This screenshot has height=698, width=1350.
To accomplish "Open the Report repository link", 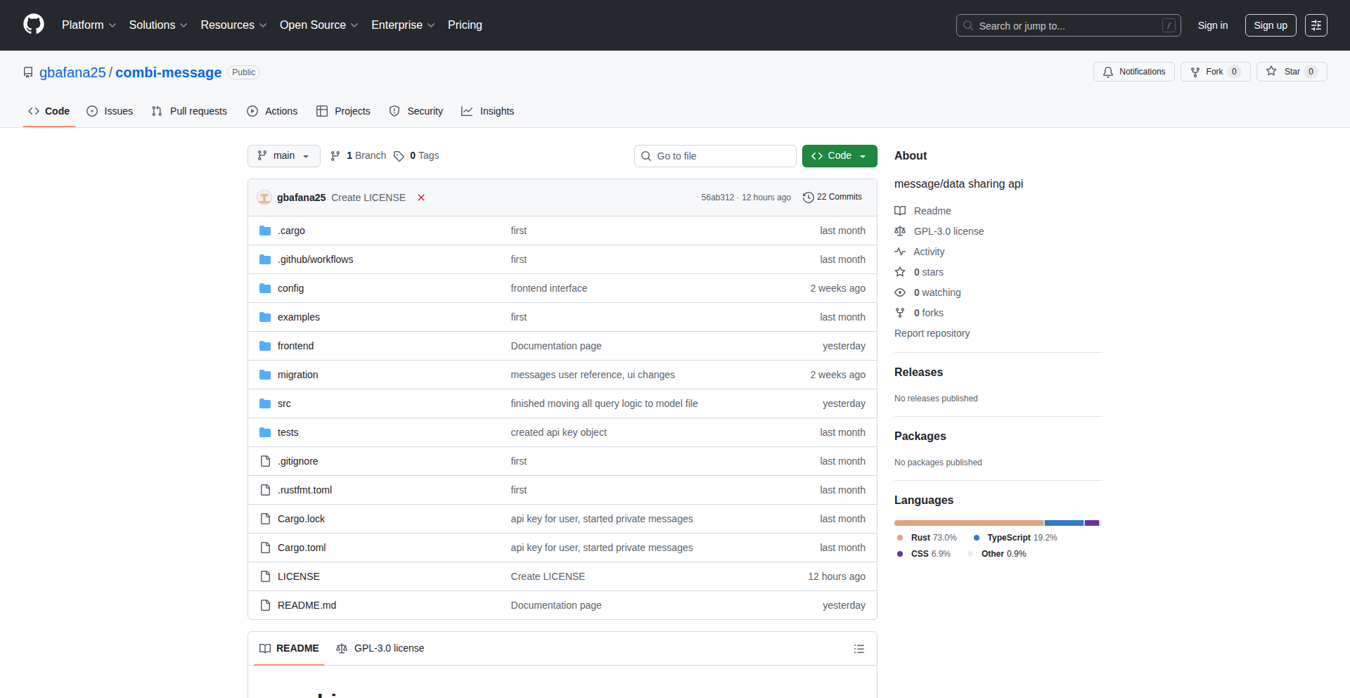I will click(x=932, y=333).
